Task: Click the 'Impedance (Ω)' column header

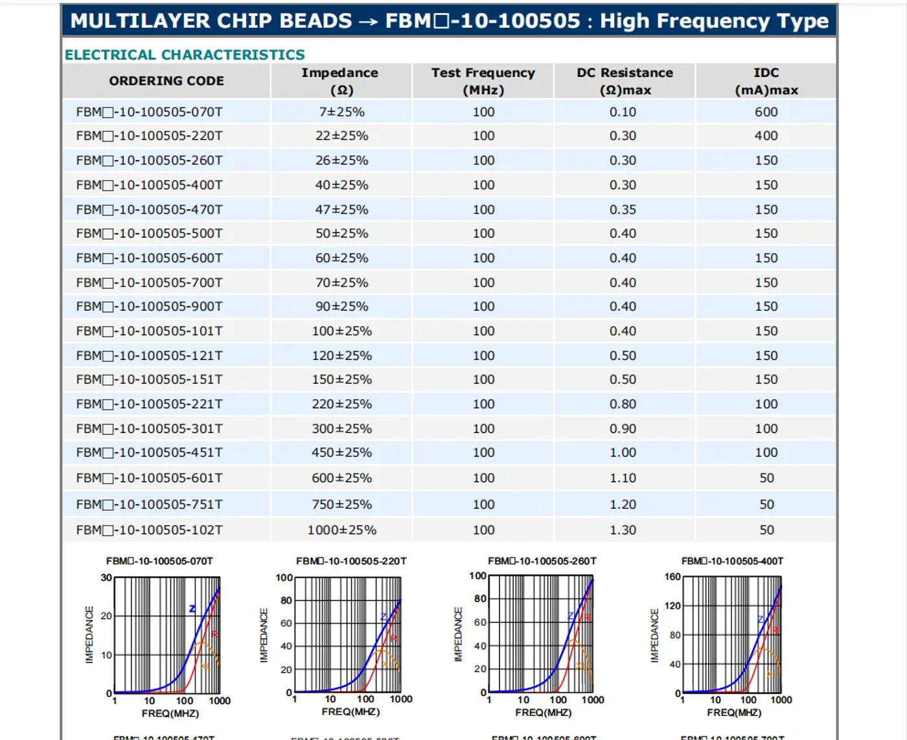Action: click(341, 81)
